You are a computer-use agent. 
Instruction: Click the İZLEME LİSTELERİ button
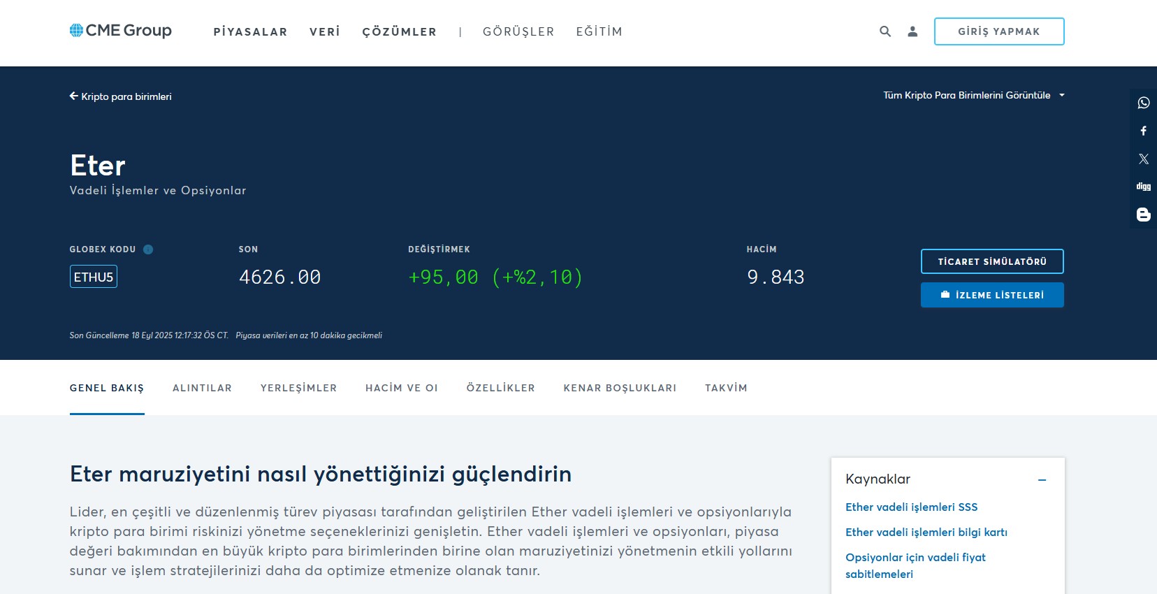pos(992,295)
